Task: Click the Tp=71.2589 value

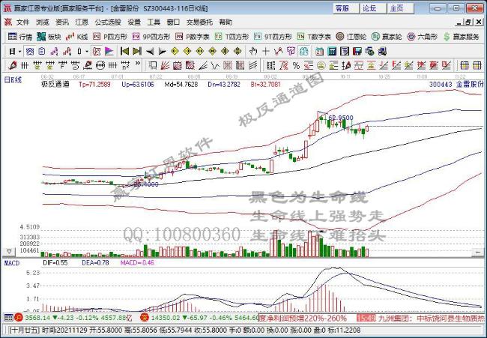Action: 94,84
